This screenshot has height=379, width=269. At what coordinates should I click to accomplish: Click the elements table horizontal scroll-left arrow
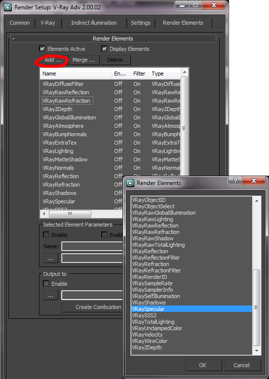[x=44, y=214]
